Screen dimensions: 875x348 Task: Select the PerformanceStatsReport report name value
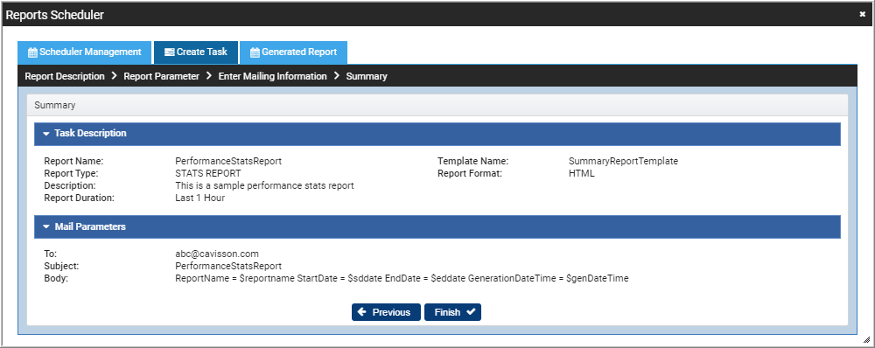point(228,161)
